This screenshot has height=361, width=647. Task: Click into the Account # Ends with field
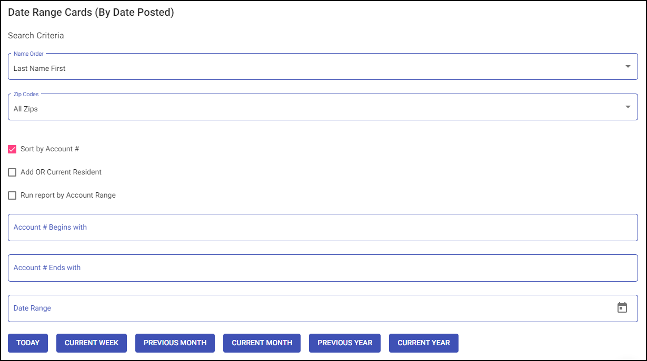click(322, 268)
